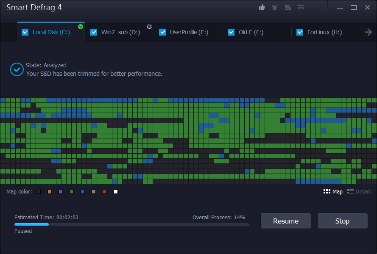Click the green checkmark badge on Local Disk tab

click(81, 27)
